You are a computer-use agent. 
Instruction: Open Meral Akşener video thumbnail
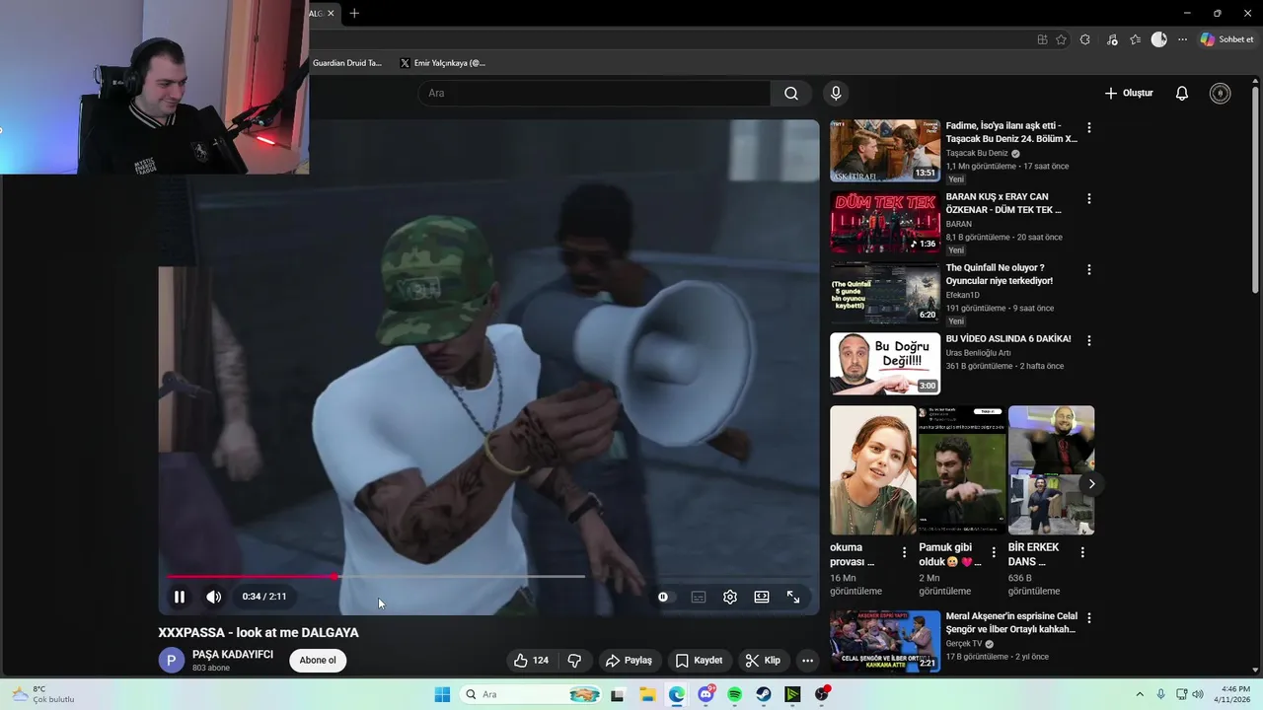coord(885,641)
